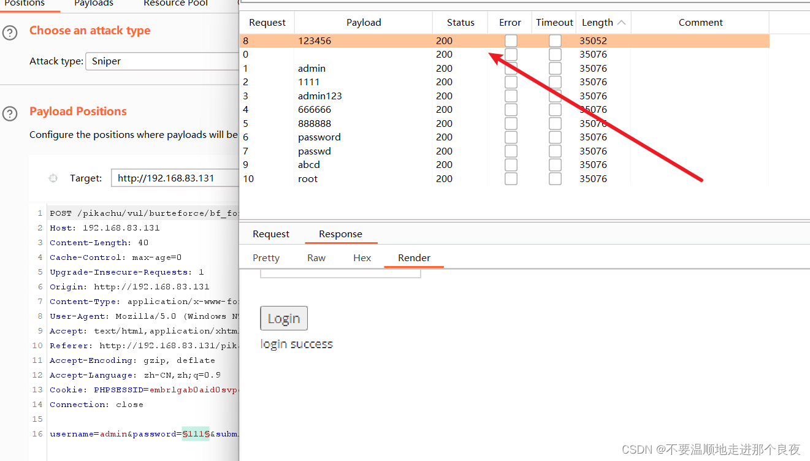The width and height of the screenshot is (810, 461).
Task: Click the Connection: close line
Action: 96,405
